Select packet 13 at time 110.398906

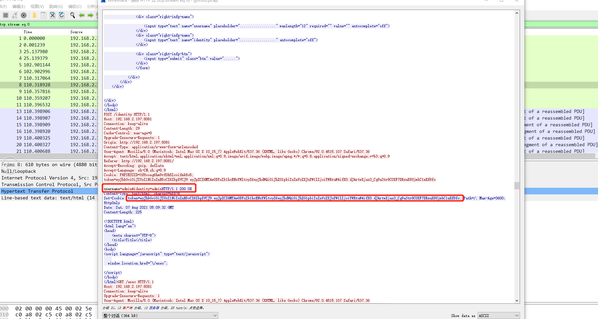[49, 111]
